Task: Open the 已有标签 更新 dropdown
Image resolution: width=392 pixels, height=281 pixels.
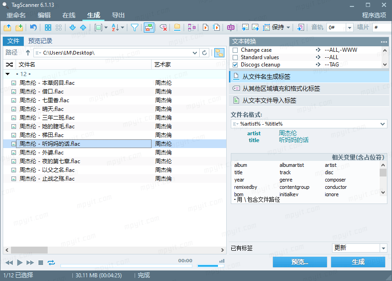Action: (x=383, y=248)
